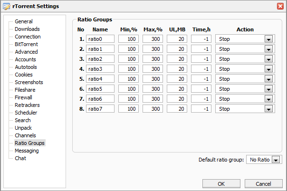287x191 pixels.
Task: Expand the Action dropdown for ratio7
Action: [269, 109]
